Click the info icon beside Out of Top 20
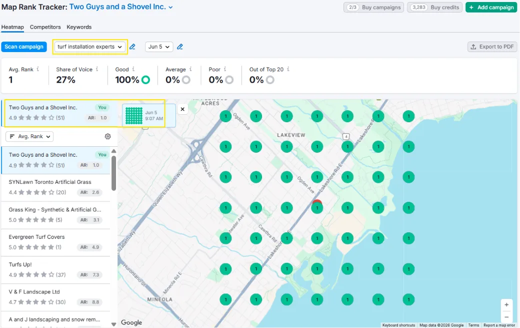520x328 pixels. [x=288, y=69]
